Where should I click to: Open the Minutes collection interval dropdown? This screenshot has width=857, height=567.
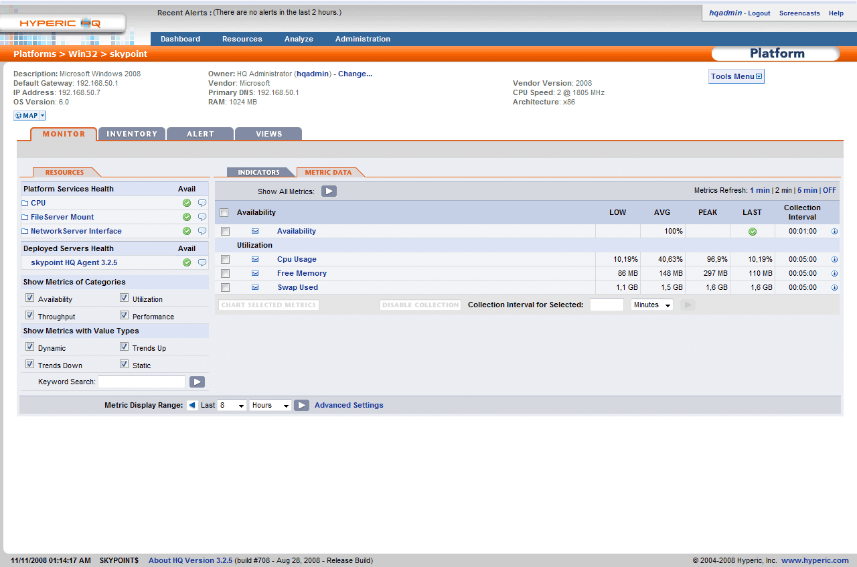point(651,305)
